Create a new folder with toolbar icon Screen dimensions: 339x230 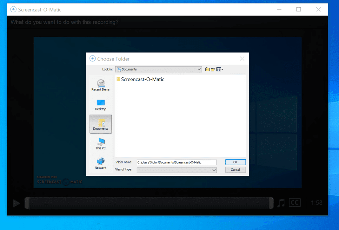click(213, 69)
